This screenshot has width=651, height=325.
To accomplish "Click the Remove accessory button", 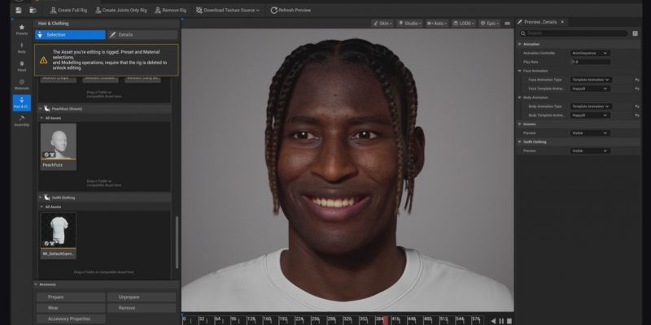I will tap(142, 308).
